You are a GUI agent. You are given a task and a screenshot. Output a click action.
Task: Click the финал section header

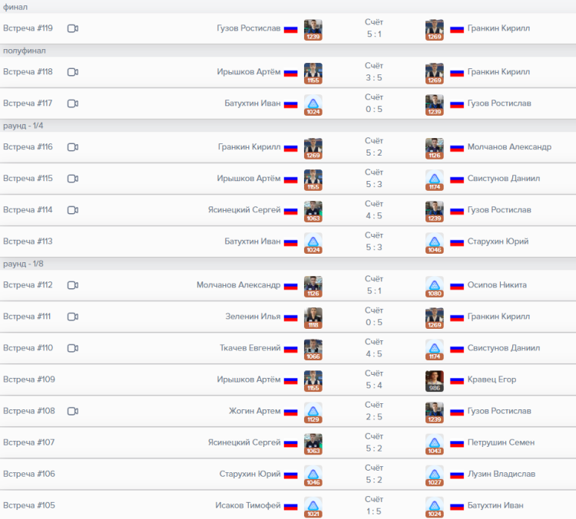tap(15, 7)
